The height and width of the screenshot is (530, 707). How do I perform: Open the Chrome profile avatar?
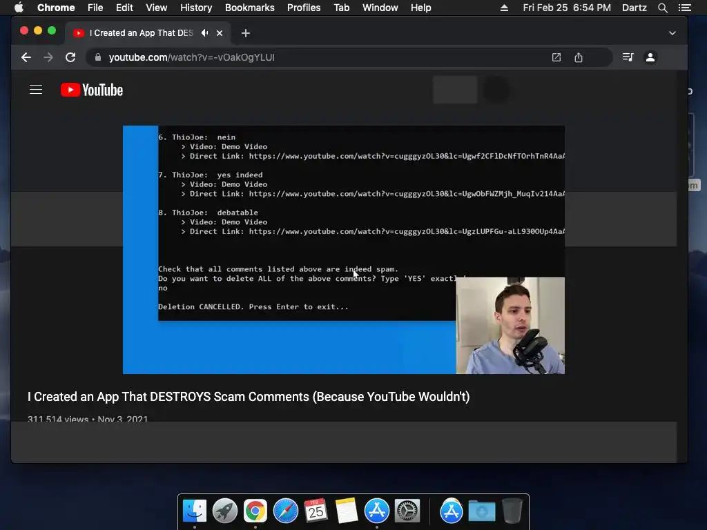(x=650, y=57)
